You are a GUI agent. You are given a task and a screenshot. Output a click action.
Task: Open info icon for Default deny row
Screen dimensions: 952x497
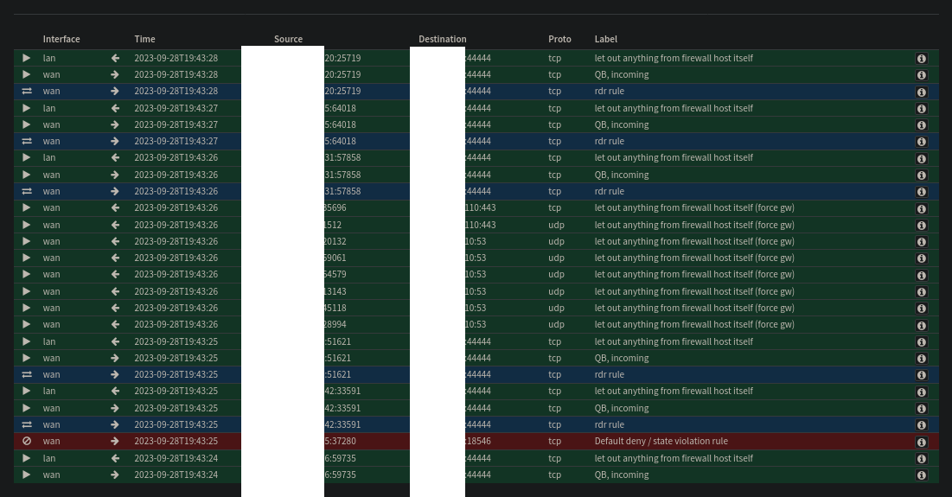pos(921,442)
